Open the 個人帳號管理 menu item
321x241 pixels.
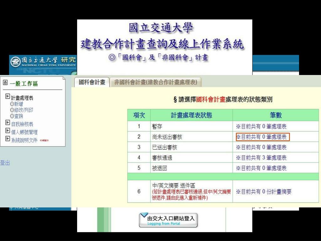[24, 132]
